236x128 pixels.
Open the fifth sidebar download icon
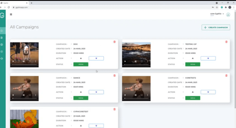[2, 59]
